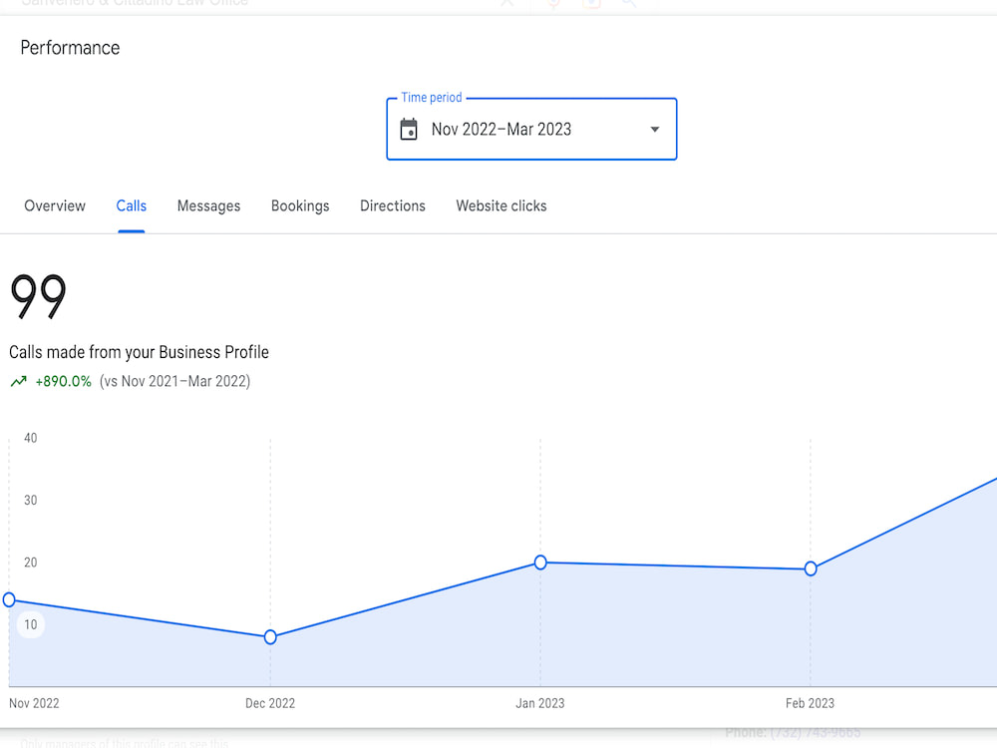
Task: Click the 99 total calls figure
Action: tap(38, 296)
